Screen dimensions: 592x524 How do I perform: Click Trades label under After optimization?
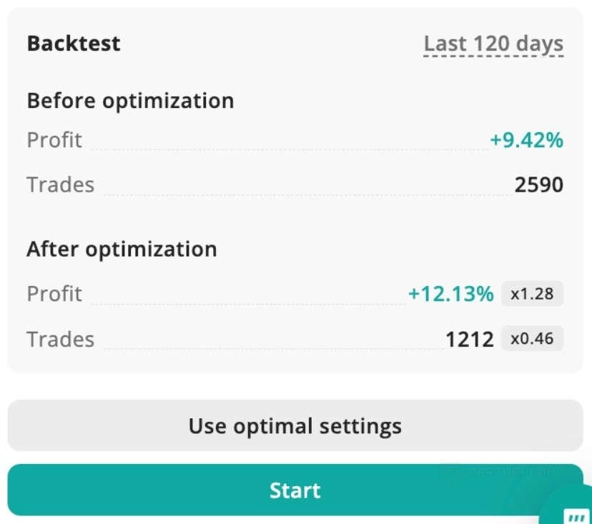(61, 339)
